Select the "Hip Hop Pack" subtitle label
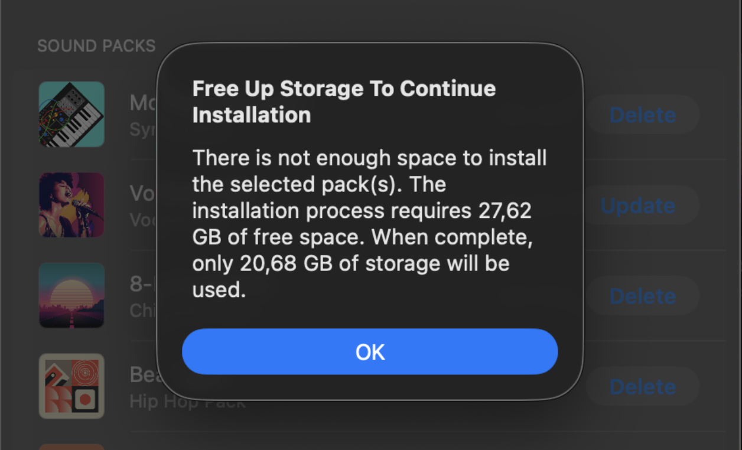Viewport: 742px width, 450px height. (142, 402)
